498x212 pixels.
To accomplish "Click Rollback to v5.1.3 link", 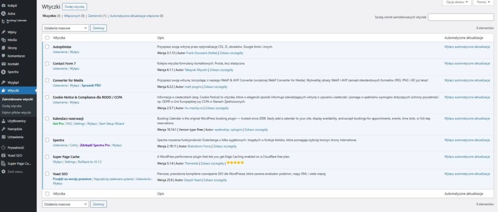I will [x=89, y=162].
